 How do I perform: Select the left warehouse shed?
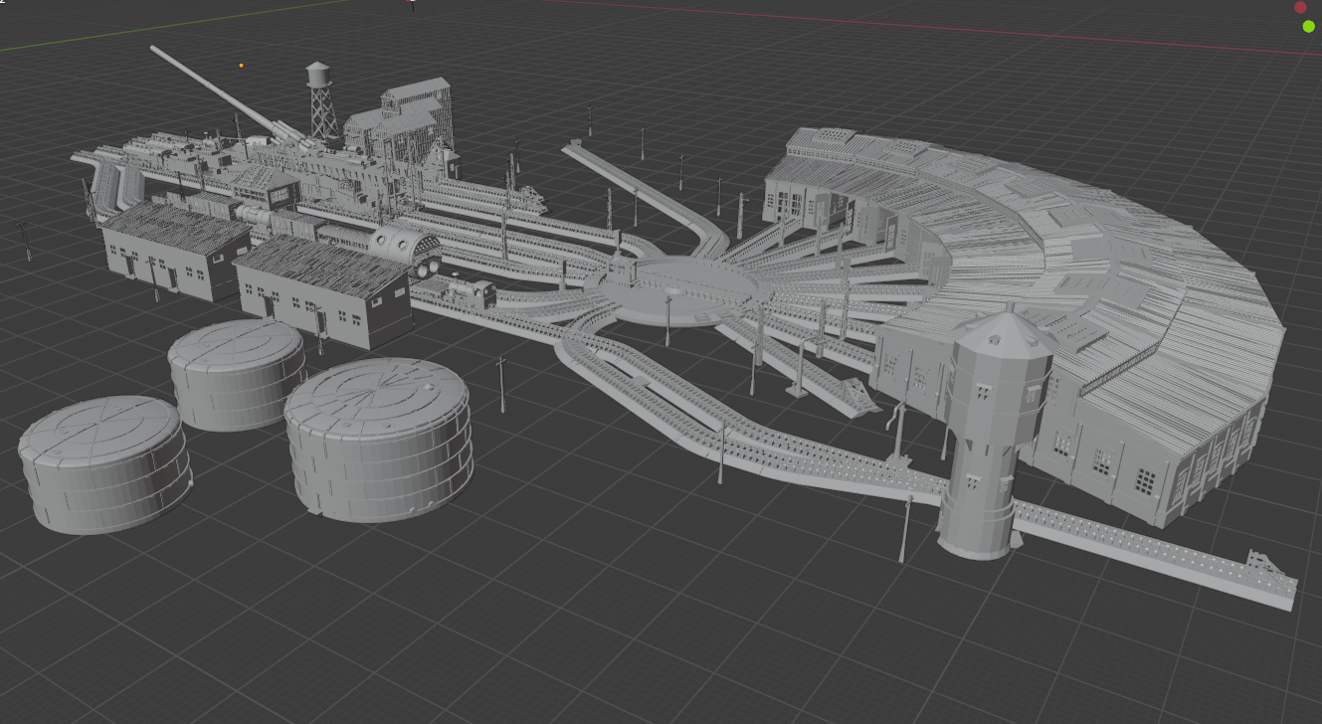164,249
